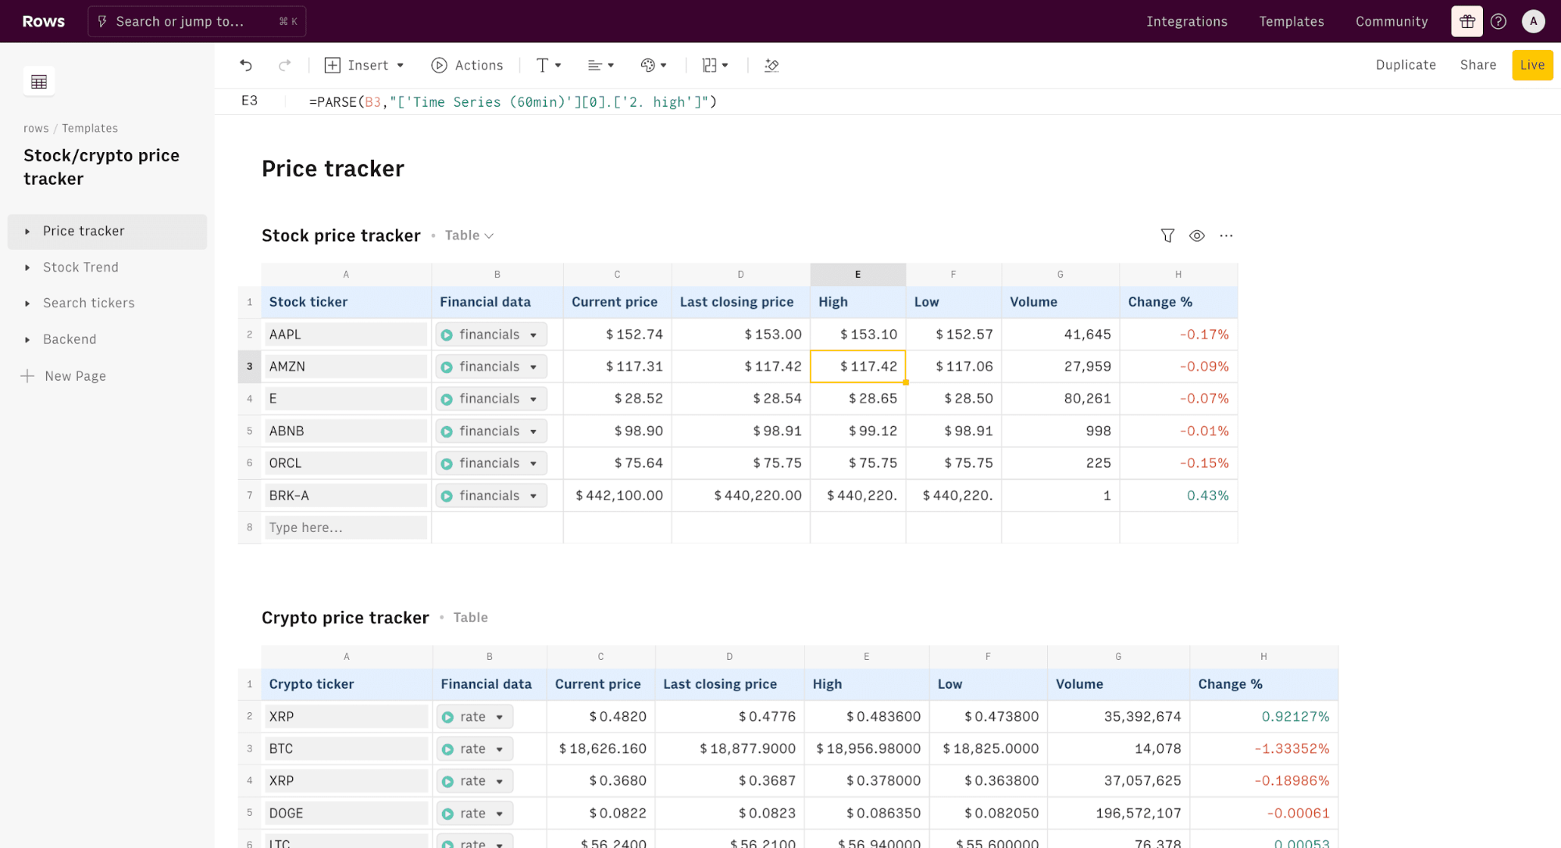Viewport: 1561px width, 848px height.
Task: Run the ORCL financials play icon
Action: (x=447, y=464)
